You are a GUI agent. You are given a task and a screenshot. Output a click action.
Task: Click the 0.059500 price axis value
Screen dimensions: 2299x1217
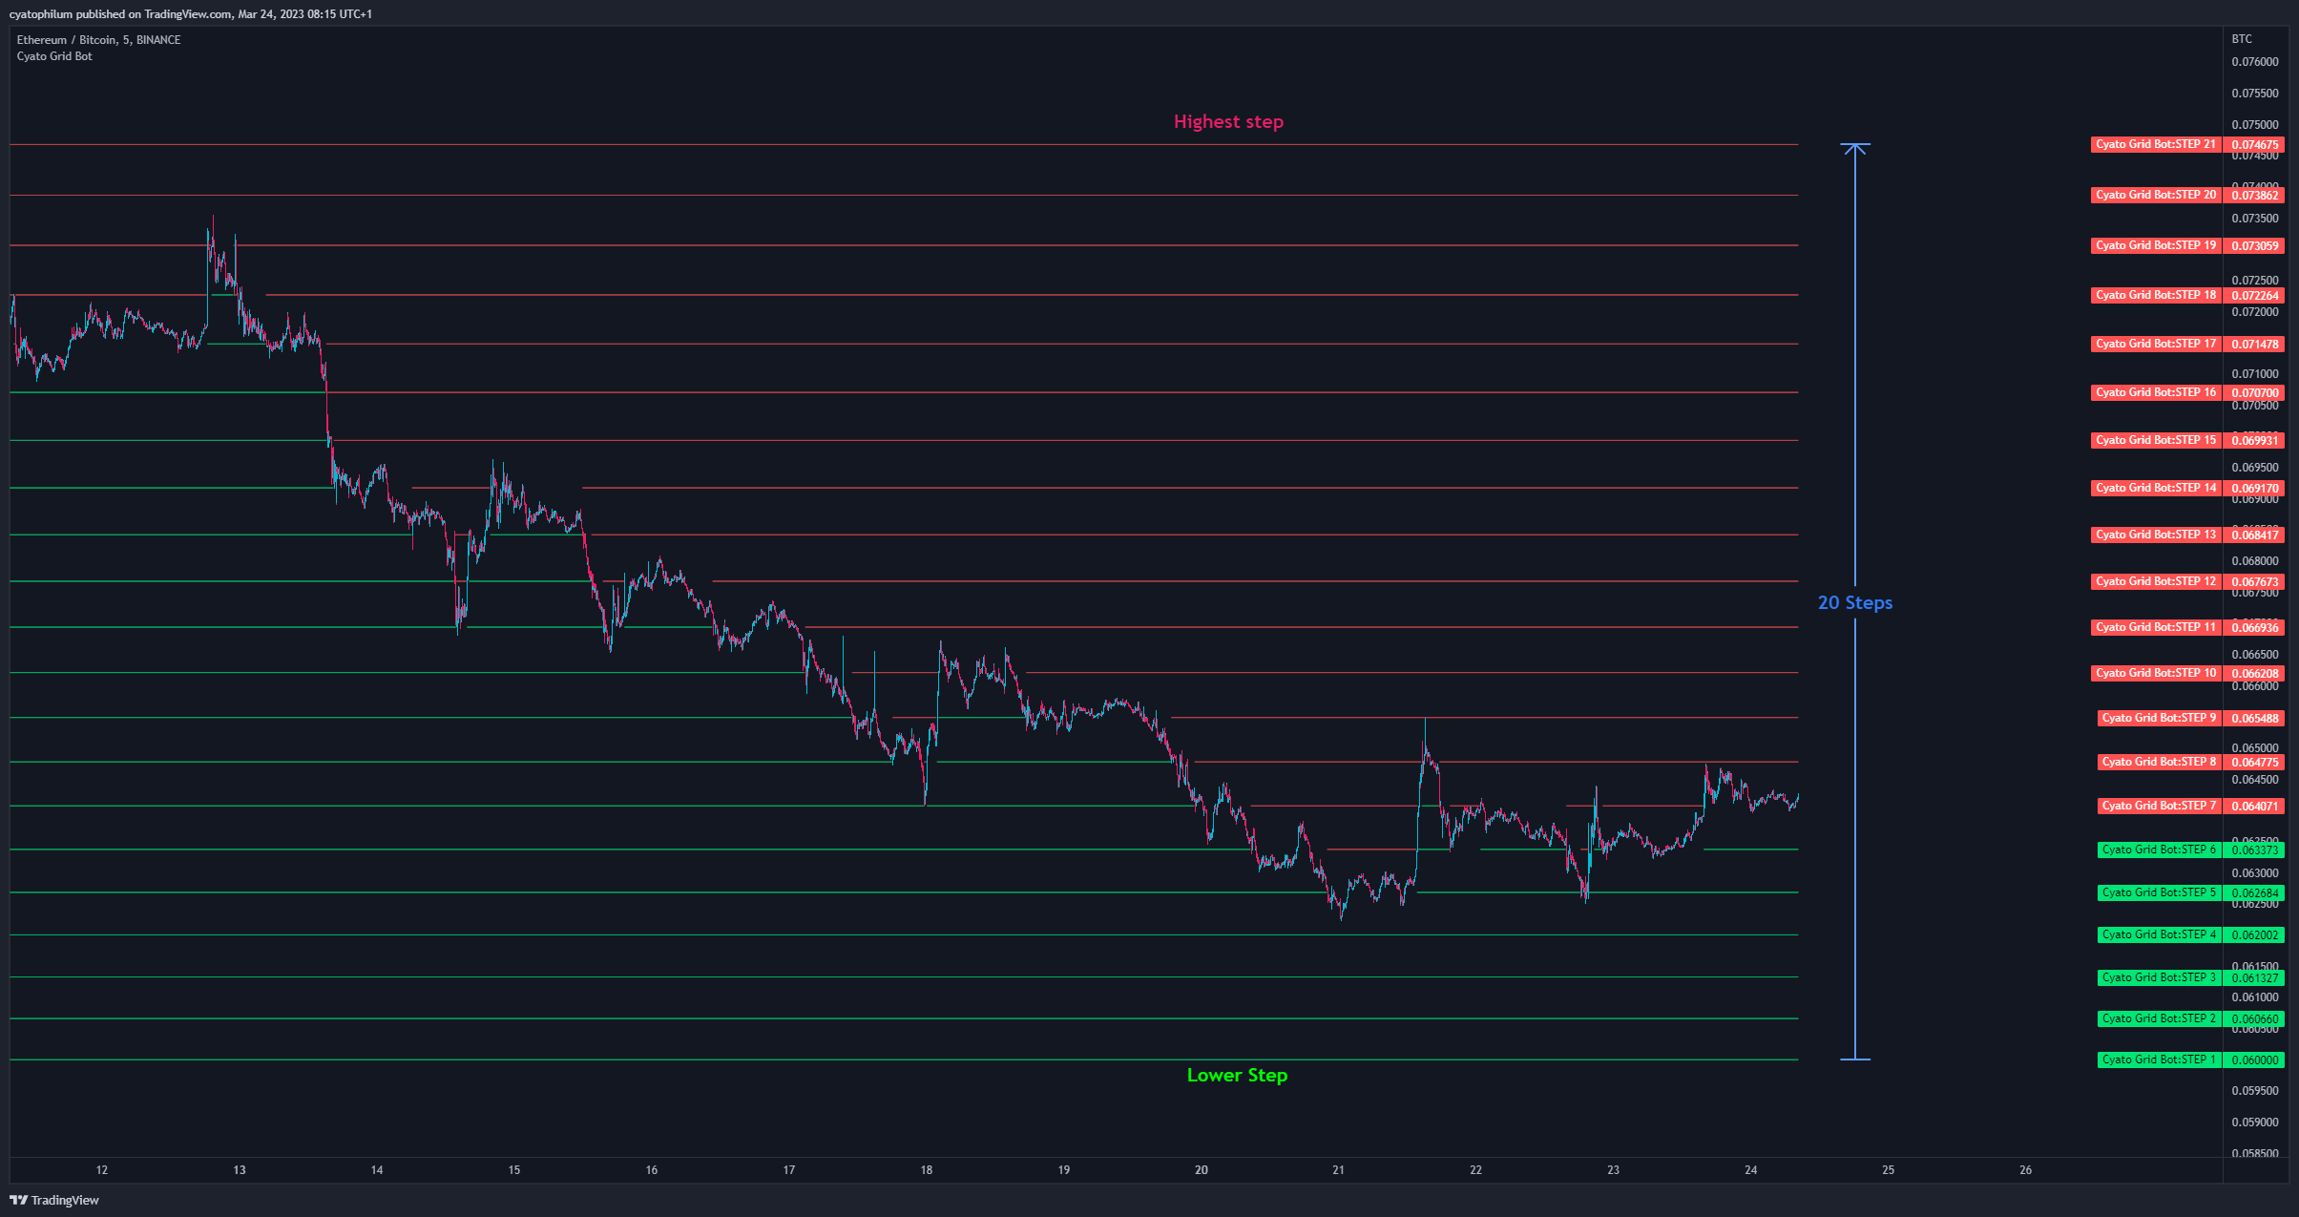(2254, 1090)
